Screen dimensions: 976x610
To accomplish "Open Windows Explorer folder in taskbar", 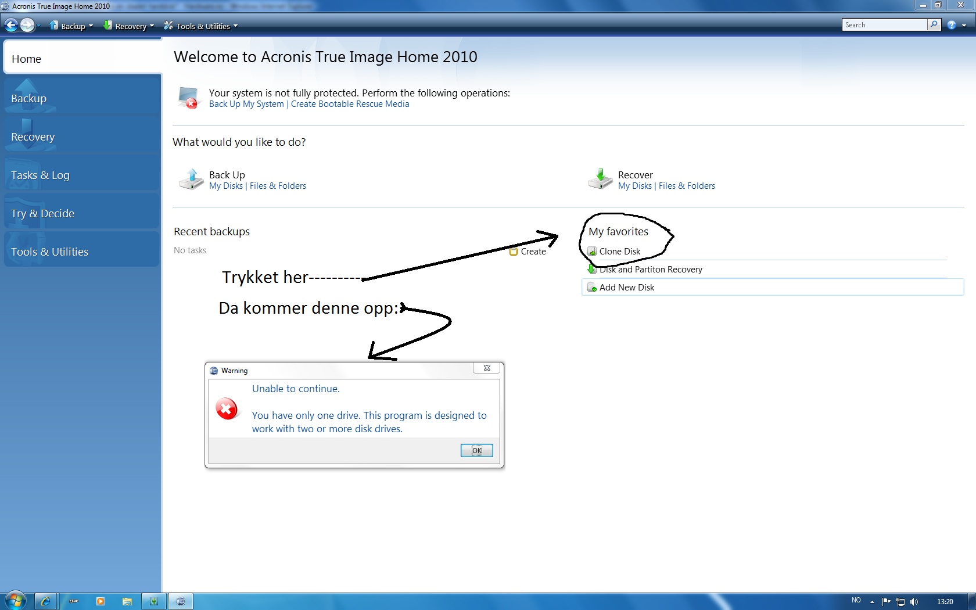I will tap(127, 601).
